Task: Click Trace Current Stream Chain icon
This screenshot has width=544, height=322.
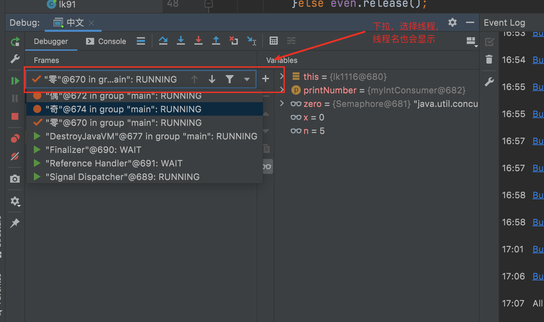Action: (291, 41)
